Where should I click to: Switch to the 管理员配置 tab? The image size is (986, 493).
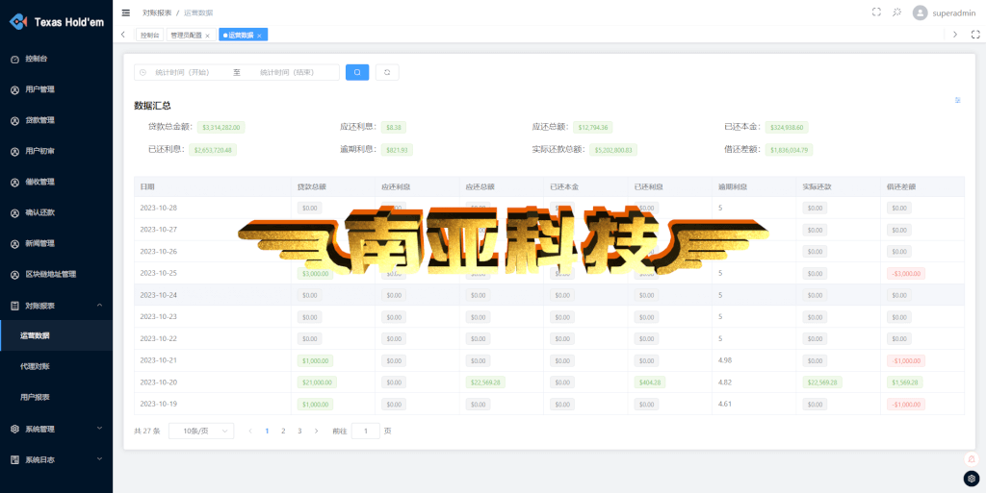(x=191, y=36)
